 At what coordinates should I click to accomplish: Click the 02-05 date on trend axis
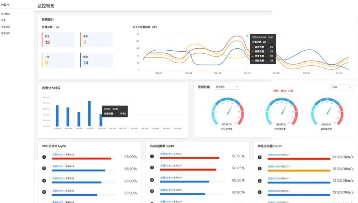[276, 73]
